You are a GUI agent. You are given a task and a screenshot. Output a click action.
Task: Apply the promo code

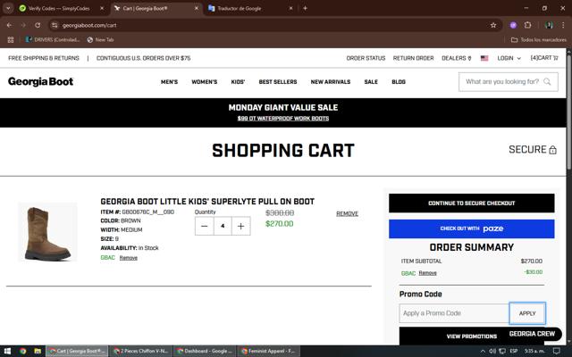tap(527, 313)
